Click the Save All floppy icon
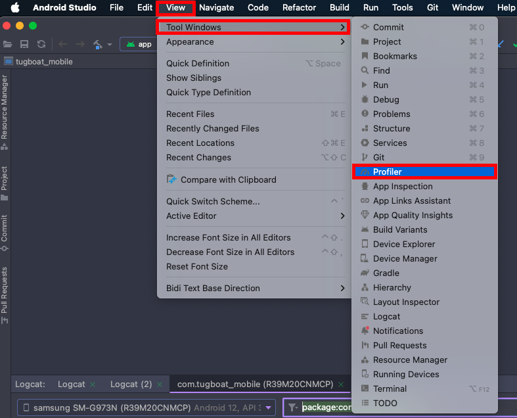This screenshot has height=418, width=517. pyautogui.click(x=24, y=44)
